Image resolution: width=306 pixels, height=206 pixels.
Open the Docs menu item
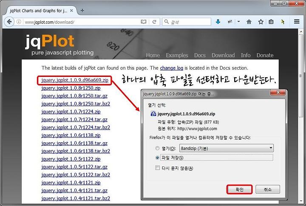point(200,55)
